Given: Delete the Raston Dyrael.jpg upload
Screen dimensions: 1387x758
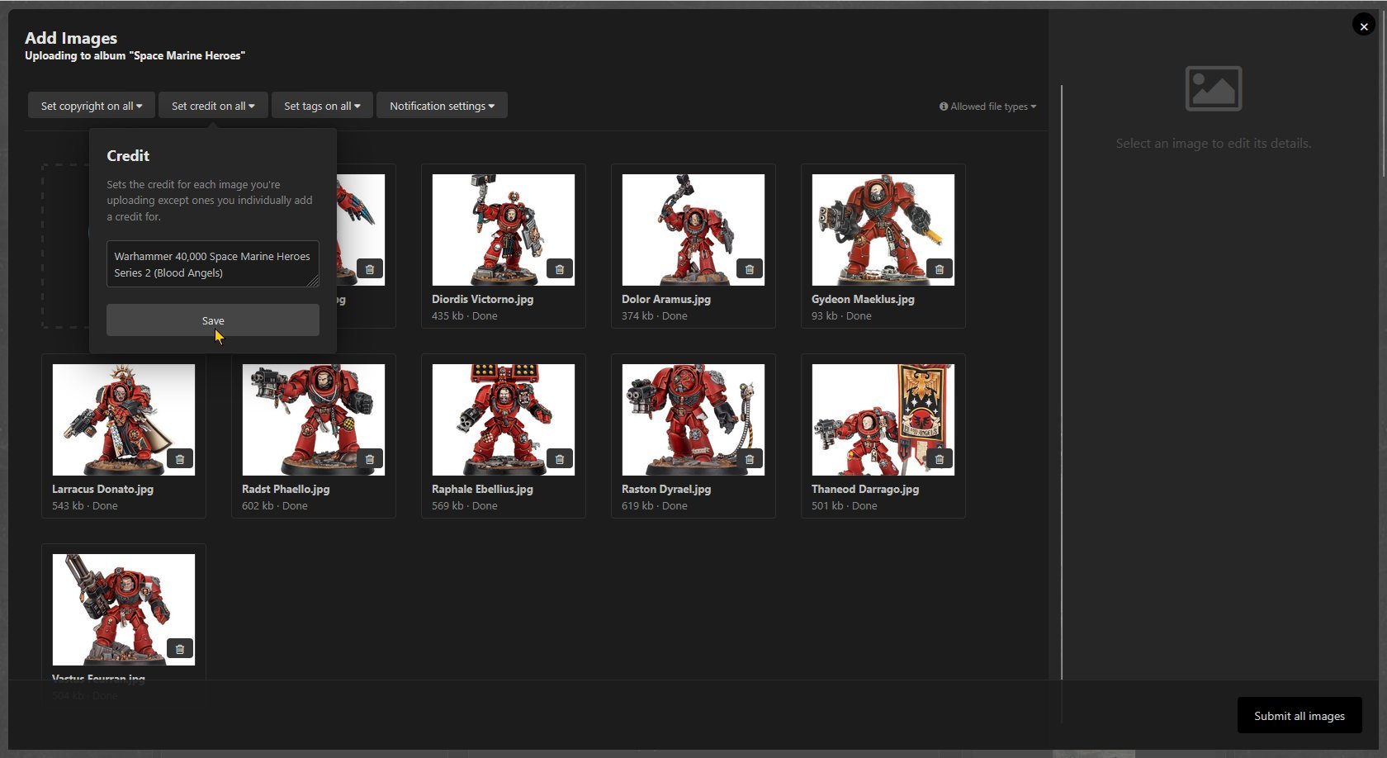Looking at the screenshot, I should pyautogui.click(x=749, y=459).
